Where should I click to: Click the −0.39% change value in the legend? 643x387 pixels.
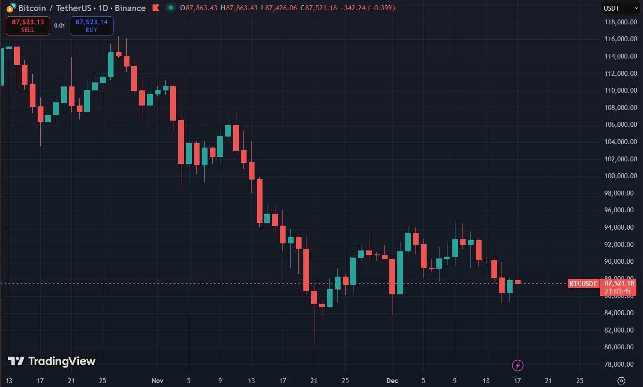(x=382, y=8)
